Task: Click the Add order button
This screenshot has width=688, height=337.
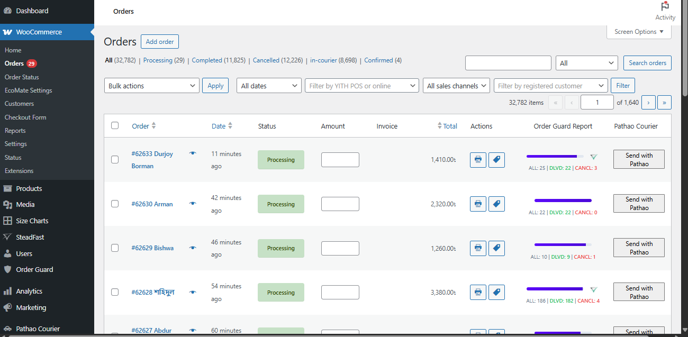Action: point(159,41)
